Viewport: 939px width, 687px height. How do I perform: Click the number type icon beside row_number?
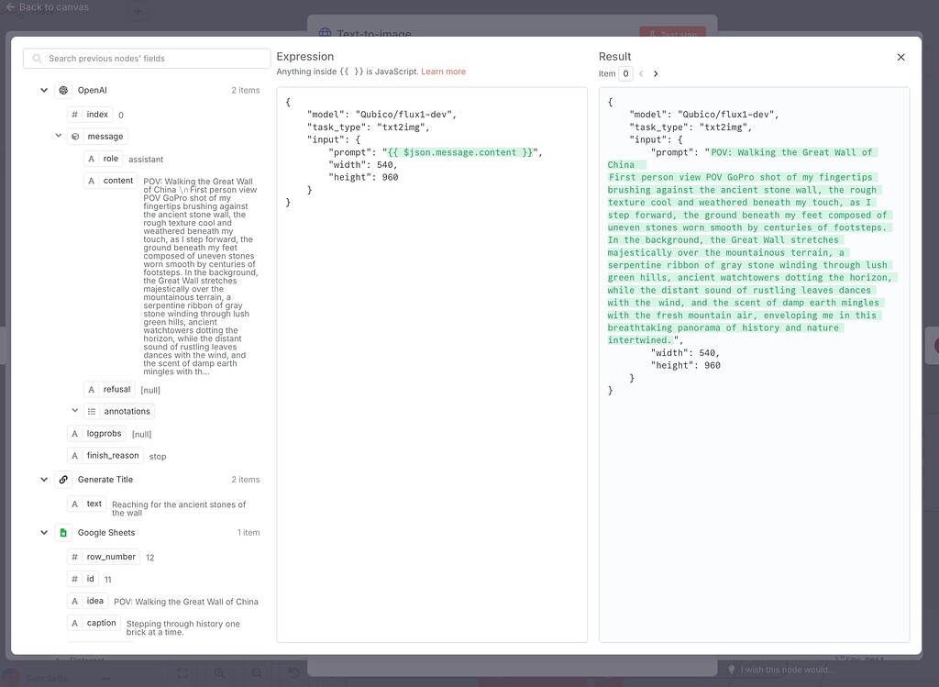click(73, 557)
